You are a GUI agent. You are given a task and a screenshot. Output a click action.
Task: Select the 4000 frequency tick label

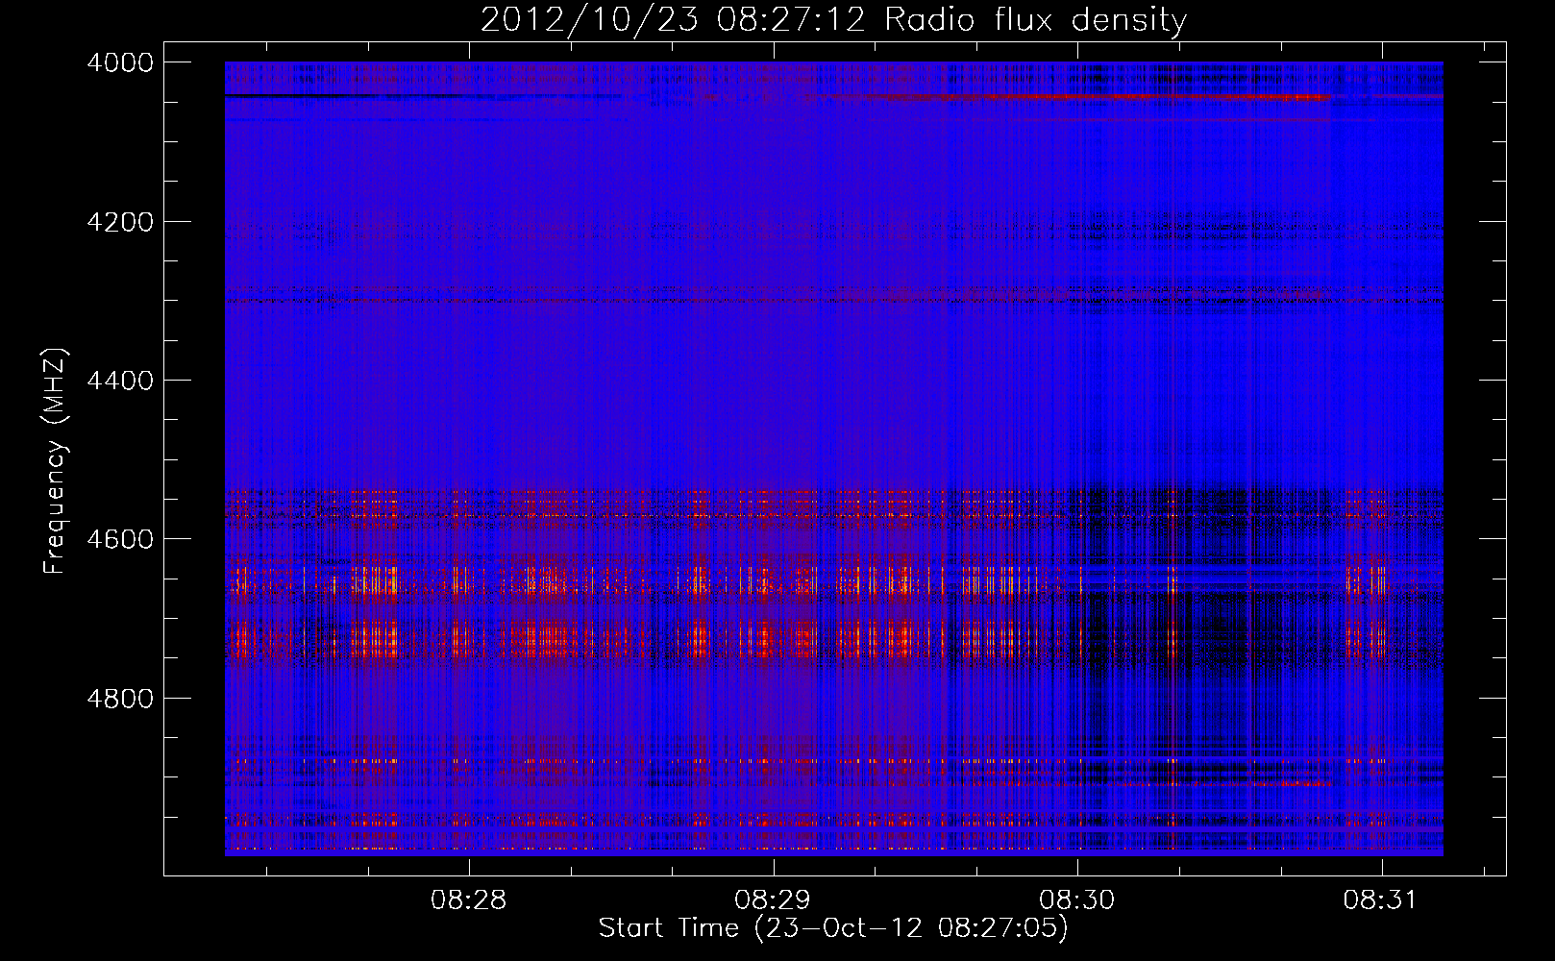[120, 62]
